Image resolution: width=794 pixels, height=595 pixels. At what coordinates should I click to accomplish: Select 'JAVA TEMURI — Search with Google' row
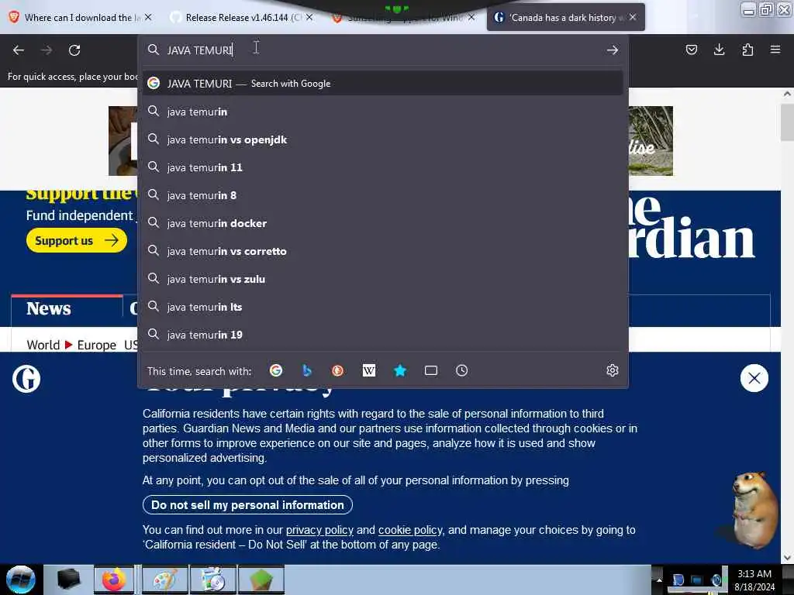(x=382, y=84)
